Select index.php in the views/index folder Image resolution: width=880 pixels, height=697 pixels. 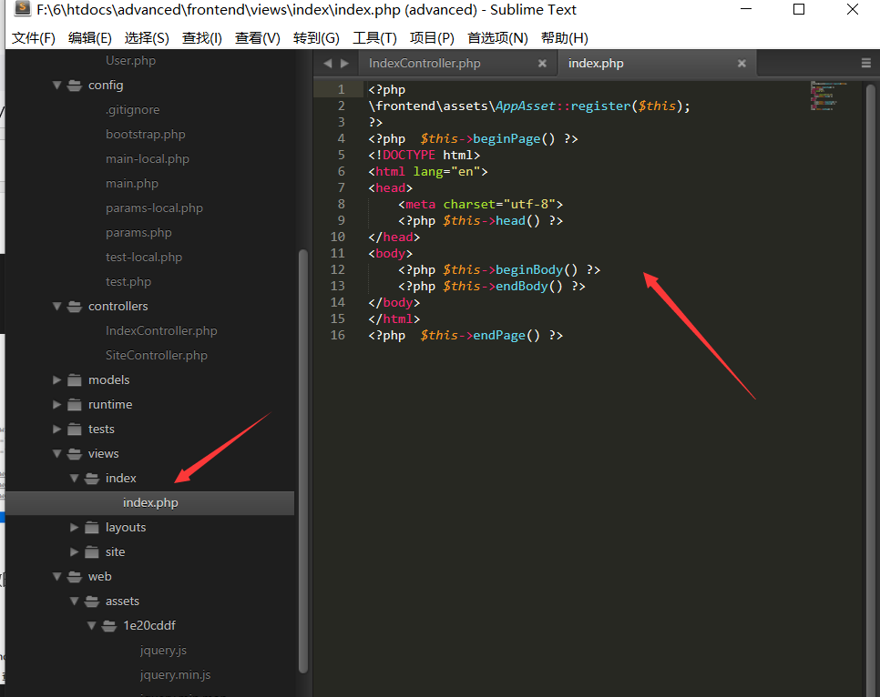click(x=150, y=503)
